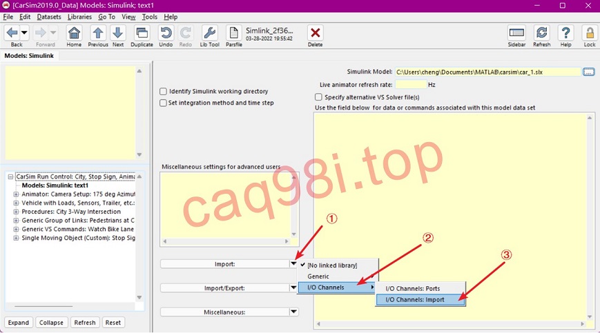600x333 pixels.
Task: Expand Generic VS Commands node
Action: 16,229
